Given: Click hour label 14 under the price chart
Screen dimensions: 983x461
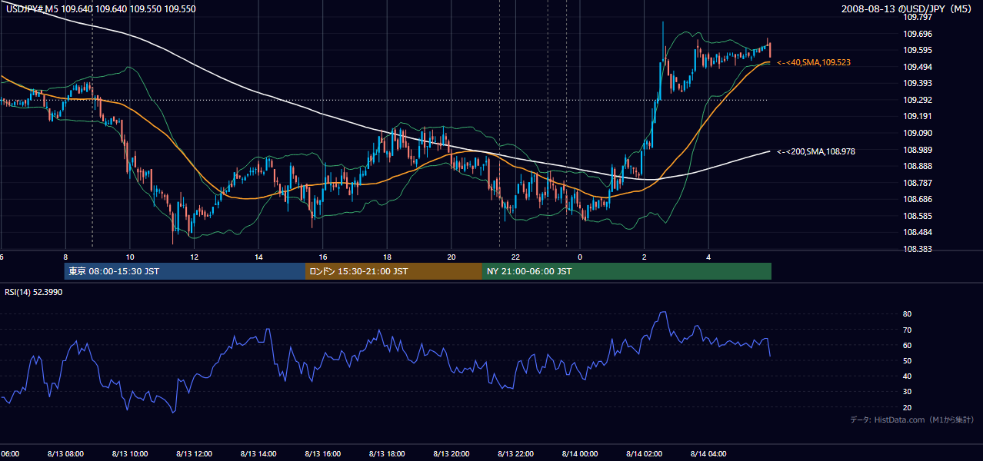Looking at the screenshot, I should (258, 257).
